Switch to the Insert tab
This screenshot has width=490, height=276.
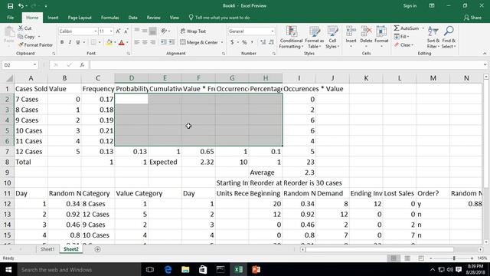pos(53,18)
